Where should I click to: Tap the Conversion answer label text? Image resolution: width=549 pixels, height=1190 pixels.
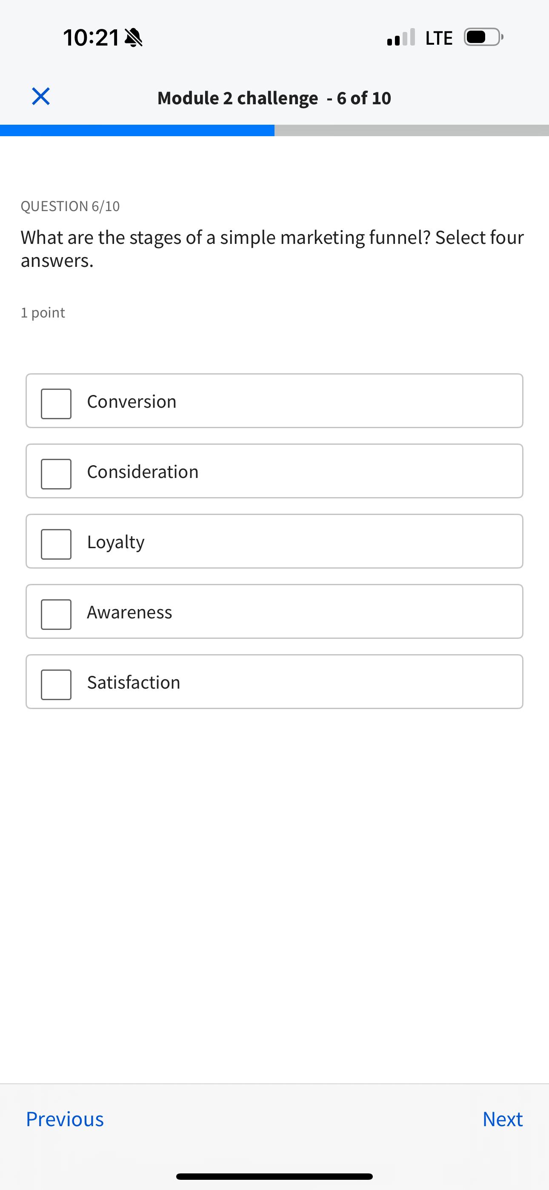pos(132,401)
